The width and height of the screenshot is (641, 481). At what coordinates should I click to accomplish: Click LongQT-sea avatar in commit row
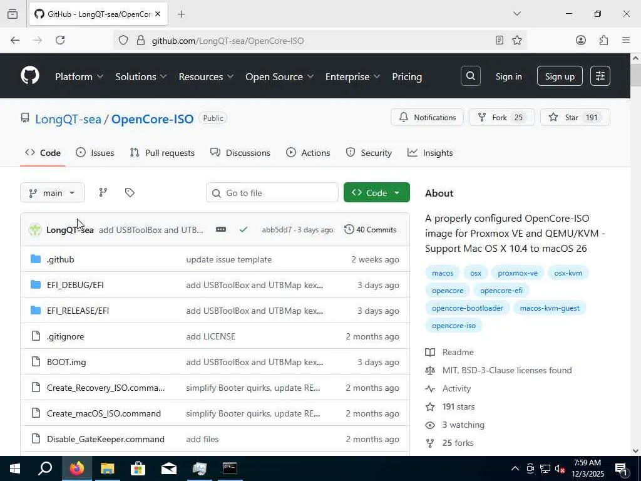[35, 230]
